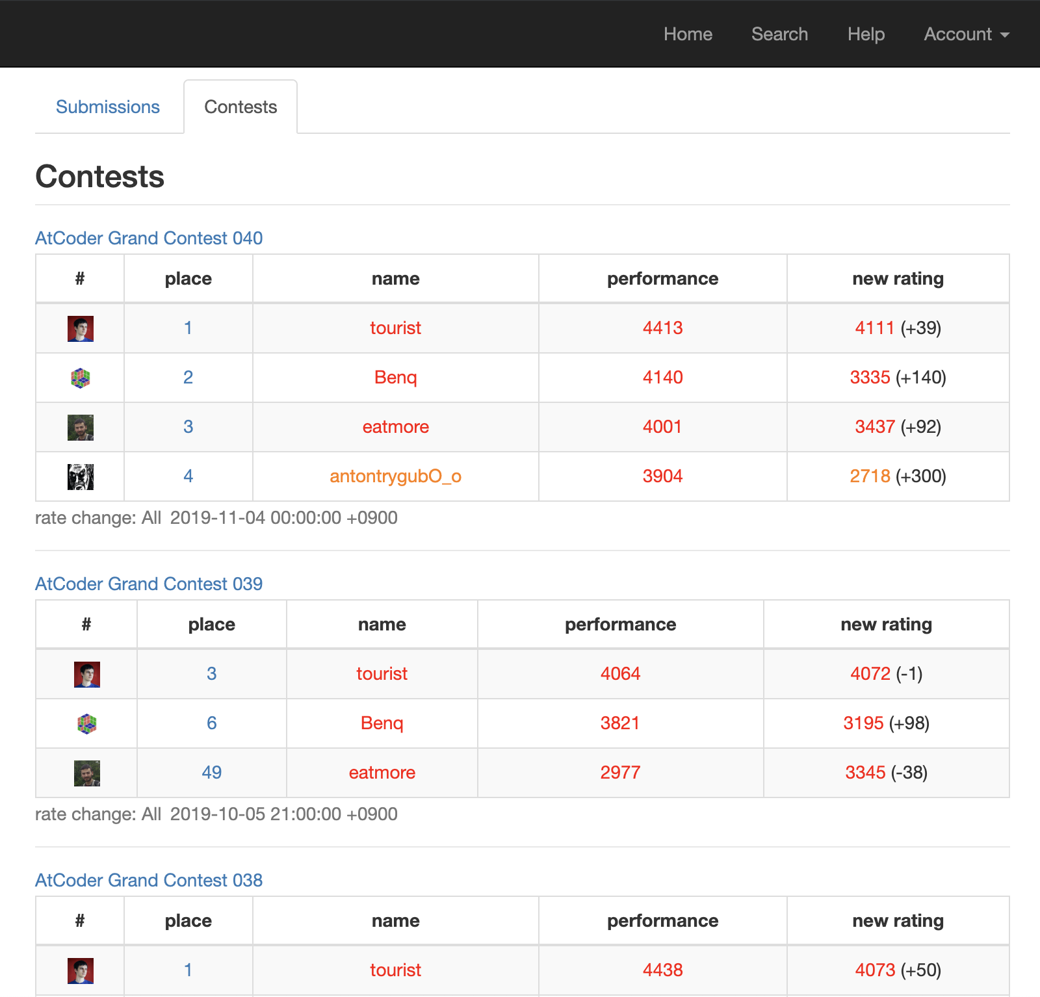Click place 1 for tourist in AGC 040
The image size is (1040, 997).
[188, 328]
